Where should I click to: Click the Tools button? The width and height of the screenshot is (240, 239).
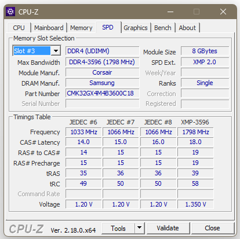[x=118, y=228]
